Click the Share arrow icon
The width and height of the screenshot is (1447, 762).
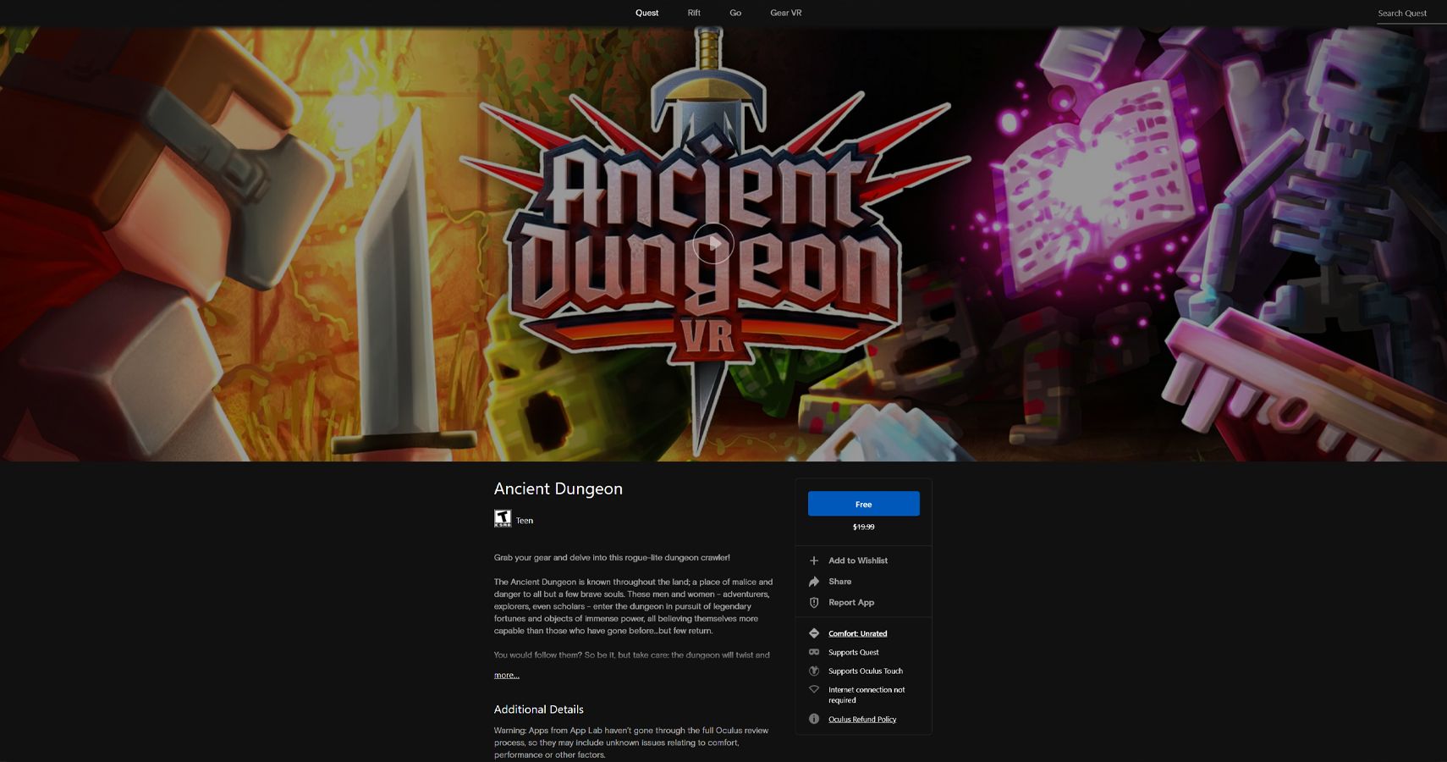tap(814, 582)
